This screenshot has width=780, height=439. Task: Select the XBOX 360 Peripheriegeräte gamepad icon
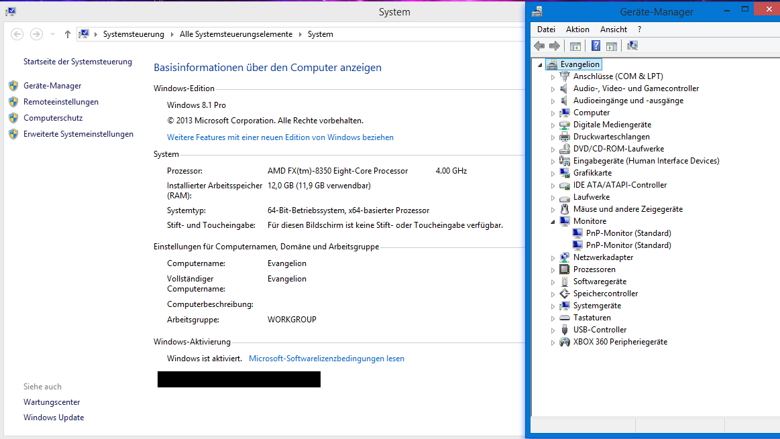pyautogui.click(x=564, y=342)
